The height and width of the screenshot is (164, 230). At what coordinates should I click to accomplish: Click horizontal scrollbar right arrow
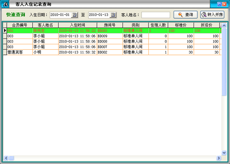[x=219, y=158]
